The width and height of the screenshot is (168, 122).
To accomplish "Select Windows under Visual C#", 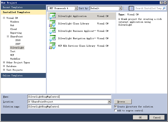I will (14, 22).
